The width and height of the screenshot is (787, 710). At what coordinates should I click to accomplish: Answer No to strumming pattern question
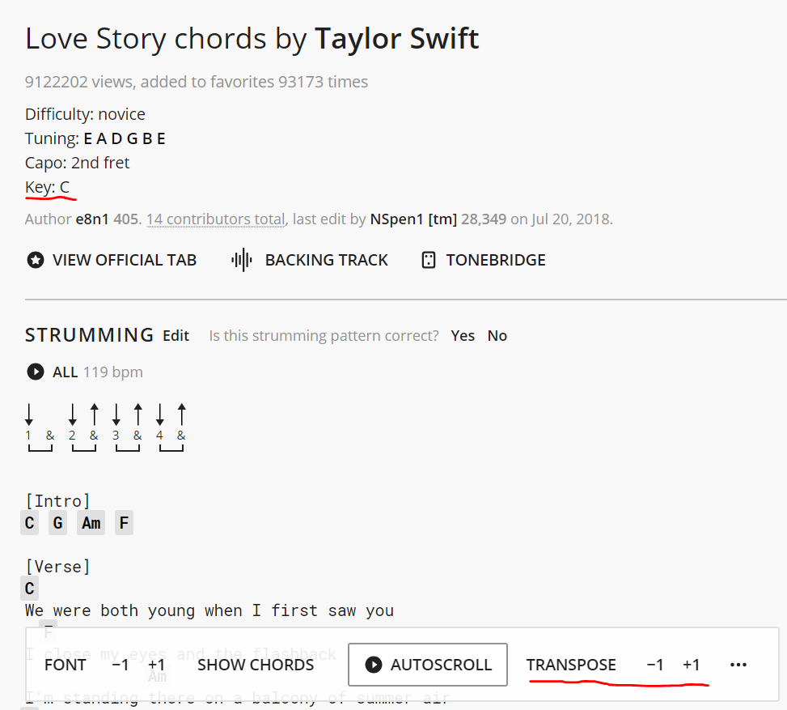pyautogui.click(x=497, y=336)
